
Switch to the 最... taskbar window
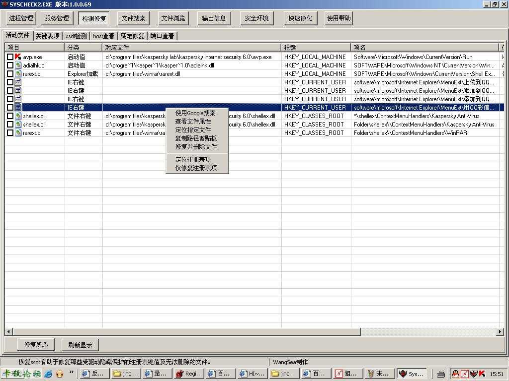pyautogui.click(x=158, y=374)
